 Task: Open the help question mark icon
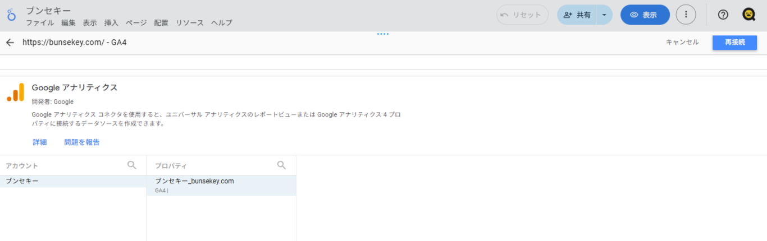(723, 15)
